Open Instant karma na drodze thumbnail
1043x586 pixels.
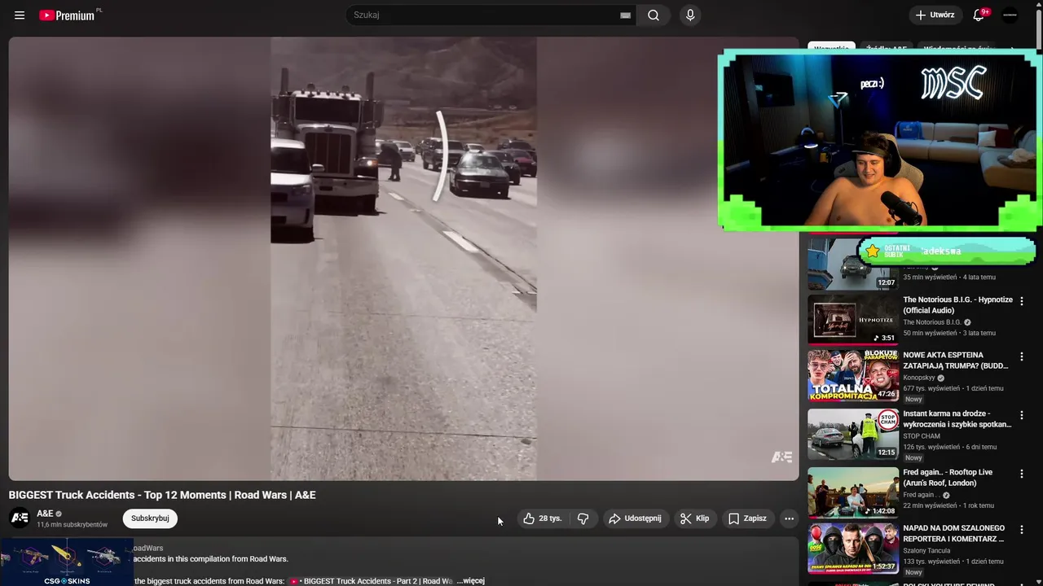[853, 434]
